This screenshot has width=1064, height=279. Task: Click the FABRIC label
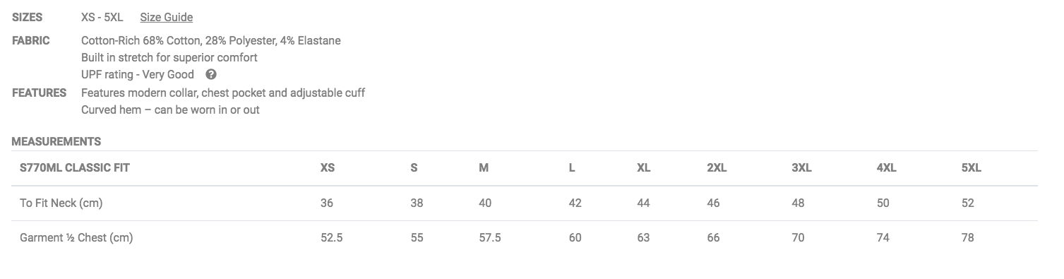31,40
